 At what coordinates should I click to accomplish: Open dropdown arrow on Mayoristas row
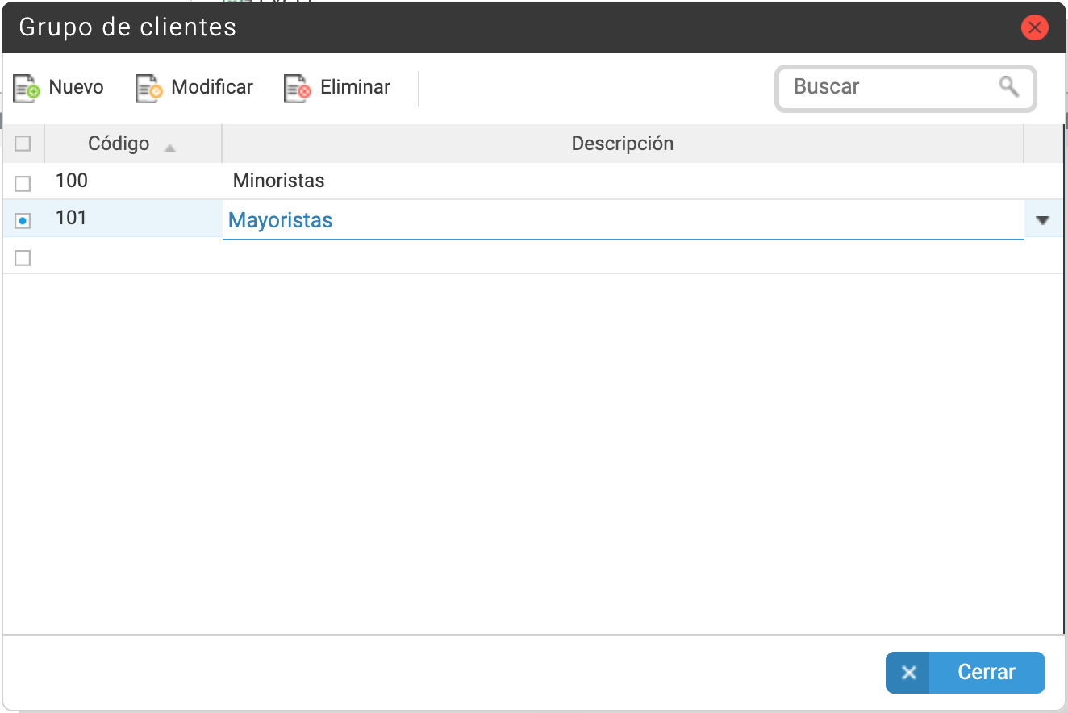pyautogui.click(x=1043, y=220)
